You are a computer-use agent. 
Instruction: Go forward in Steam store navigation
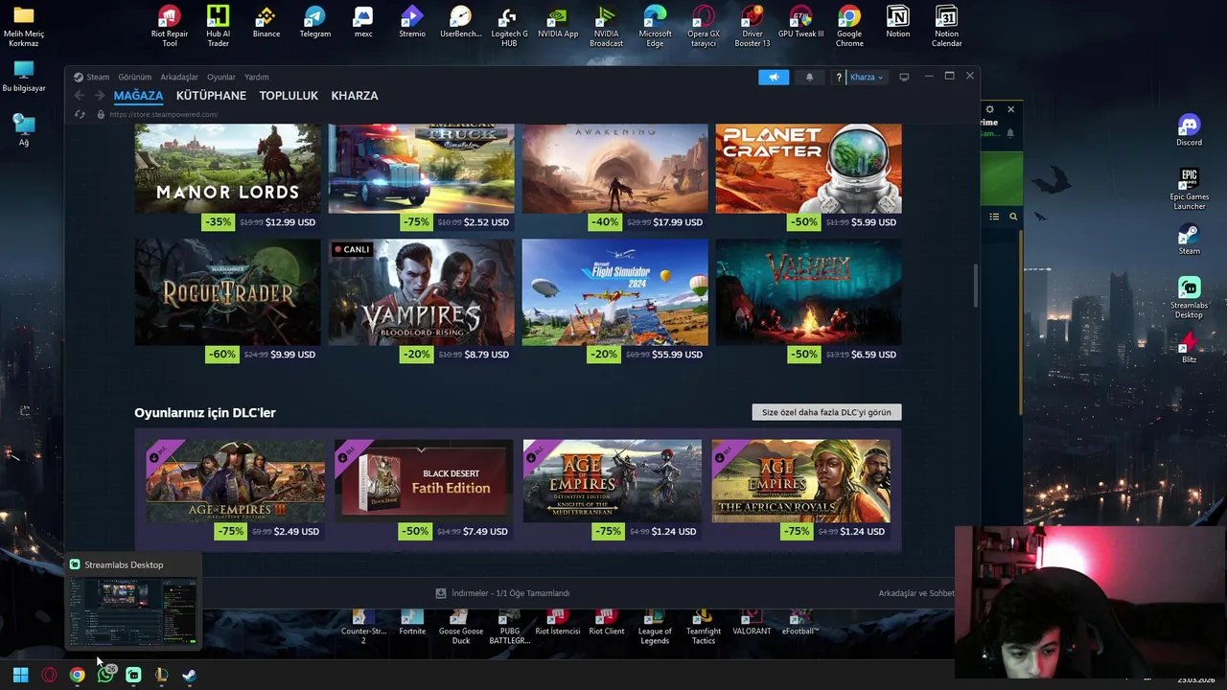(x=100, y=96)
